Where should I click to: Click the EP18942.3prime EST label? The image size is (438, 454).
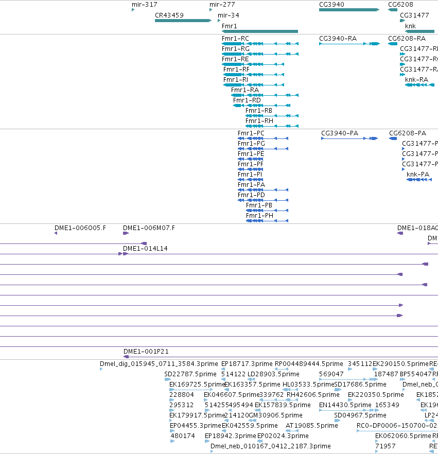click(231, 436)
